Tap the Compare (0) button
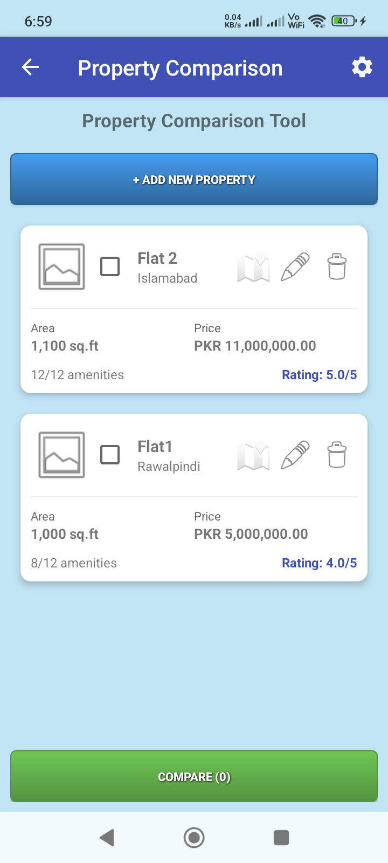 point(194,777)
